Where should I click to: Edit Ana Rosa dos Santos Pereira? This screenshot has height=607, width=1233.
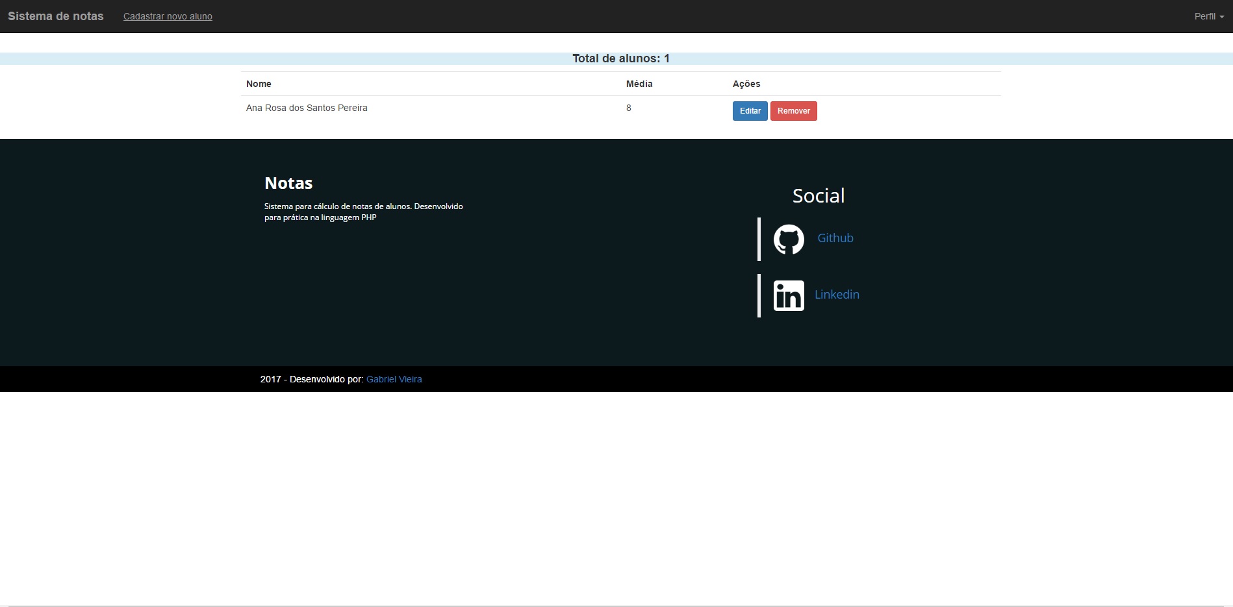coord(750,111)
